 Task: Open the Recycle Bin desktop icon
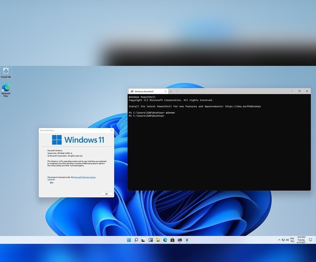(6, 72)
